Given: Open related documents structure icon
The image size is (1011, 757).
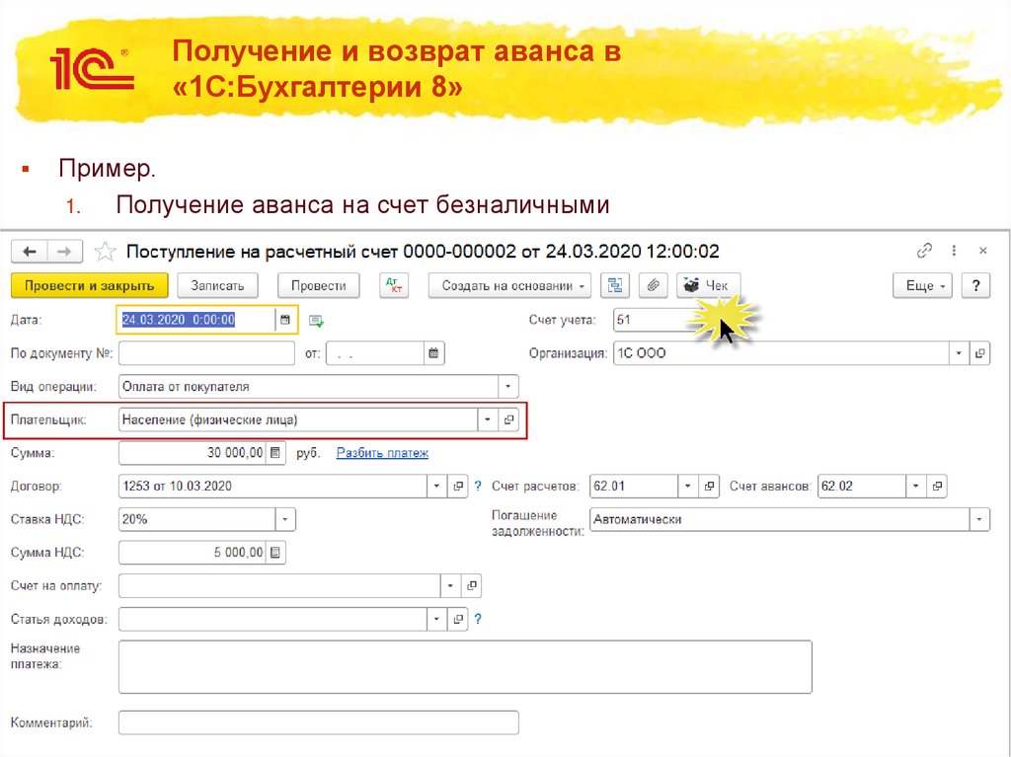Looking at the screenshot, I should click(615, 285).
